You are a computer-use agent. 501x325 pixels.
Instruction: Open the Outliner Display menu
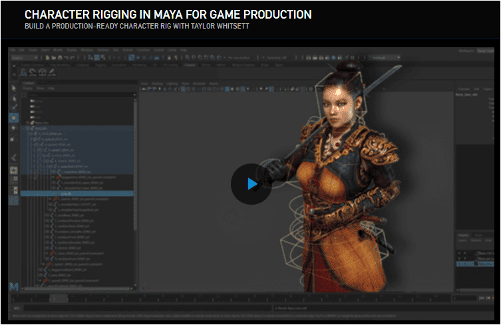(x=28, y=88)
